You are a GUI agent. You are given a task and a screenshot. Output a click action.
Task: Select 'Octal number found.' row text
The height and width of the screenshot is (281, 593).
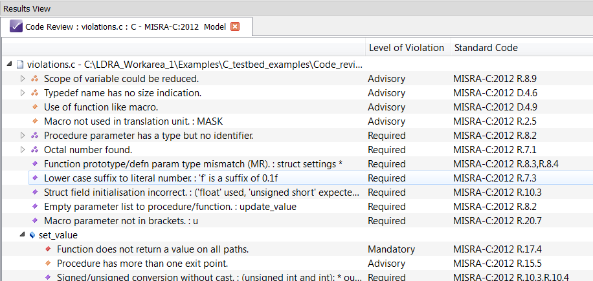pyautogui.click(x=88, y=150)
